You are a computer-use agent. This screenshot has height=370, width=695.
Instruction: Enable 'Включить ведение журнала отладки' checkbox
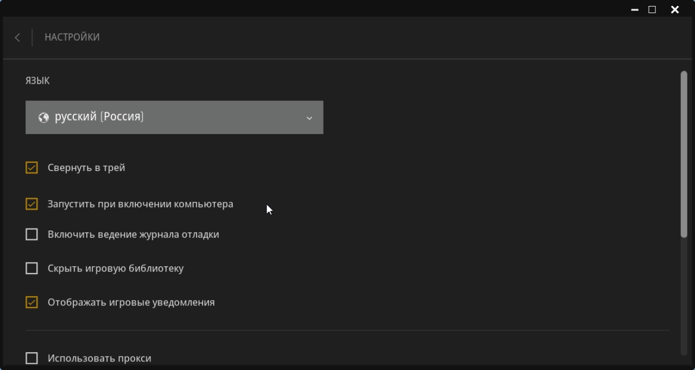point(31,234)
